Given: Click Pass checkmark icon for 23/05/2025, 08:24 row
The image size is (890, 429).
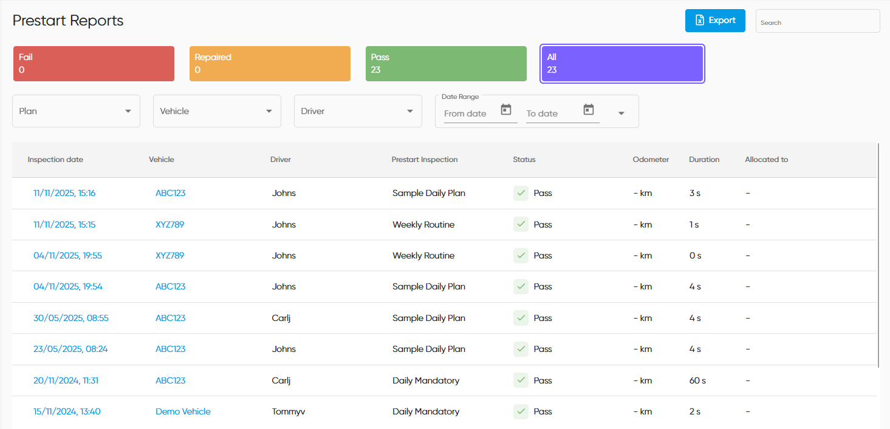Looking at the screenshot, I should (521, 349).
